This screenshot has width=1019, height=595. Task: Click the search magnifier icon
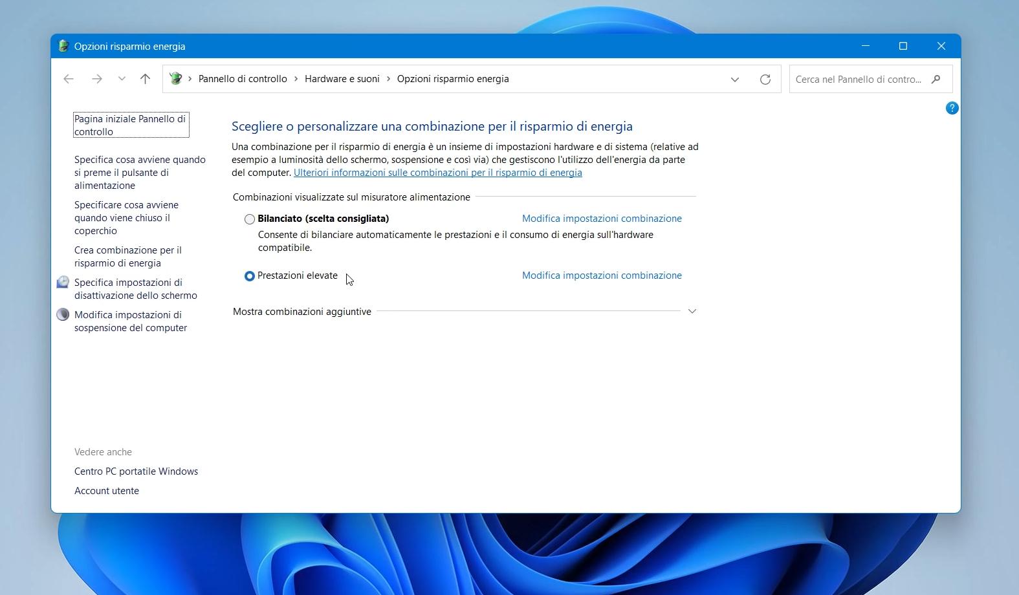pyautogui.click(x=936, y=79)
